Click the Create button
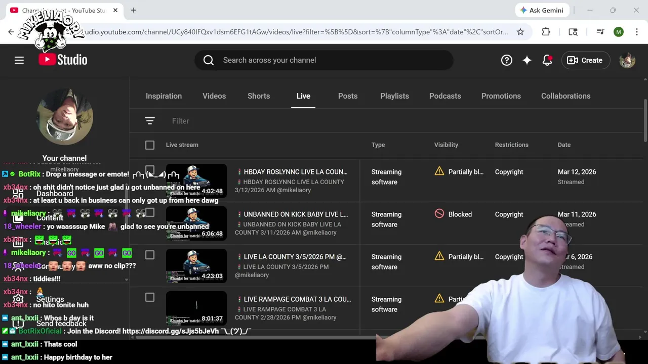Screen dimensions: 648x364 [x=585, y=60]
